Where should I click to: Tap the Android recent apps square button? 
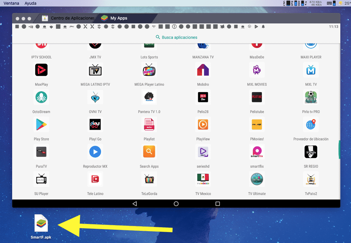tap(218, 204)
